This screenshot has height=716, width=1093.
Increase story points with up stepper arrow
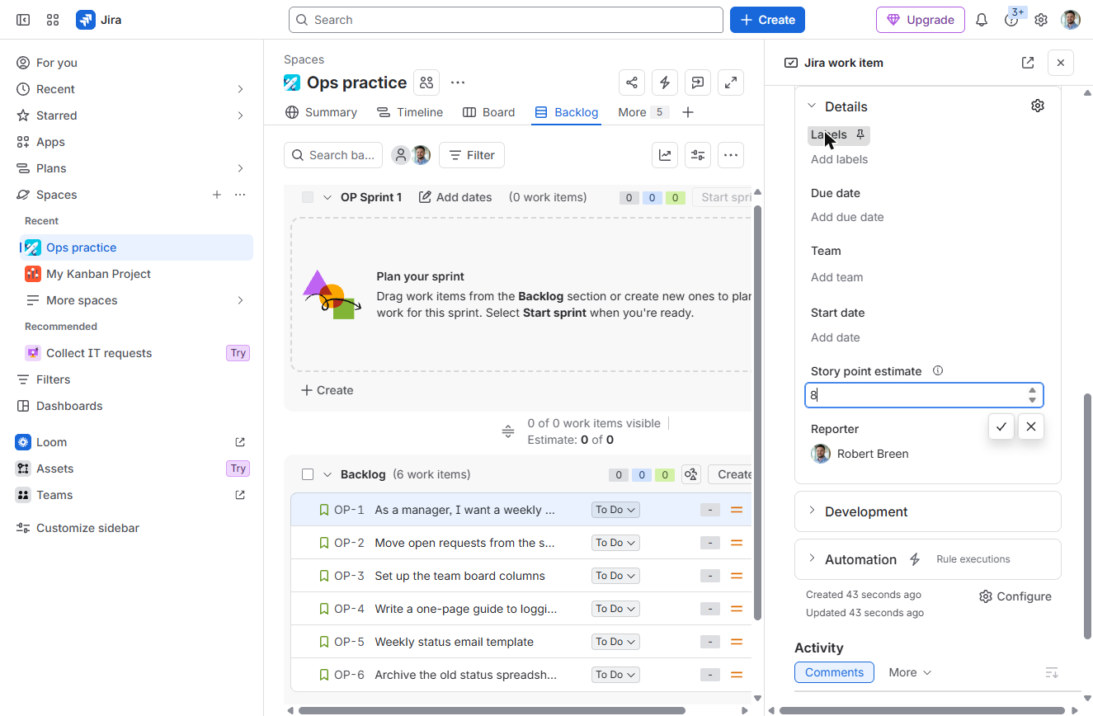[1032, 390]
